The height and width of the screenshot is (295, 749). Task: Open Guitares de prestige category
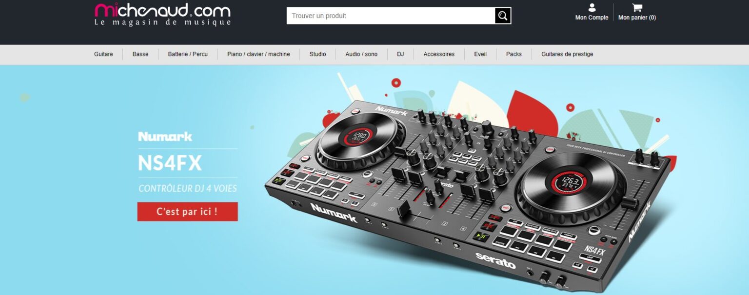click(x=567, y=54)
